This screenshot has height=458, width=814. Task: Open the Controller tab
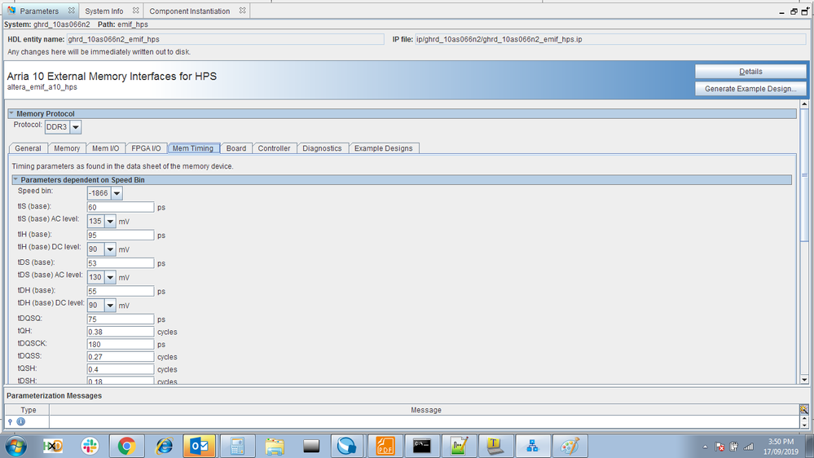point(274,148)
